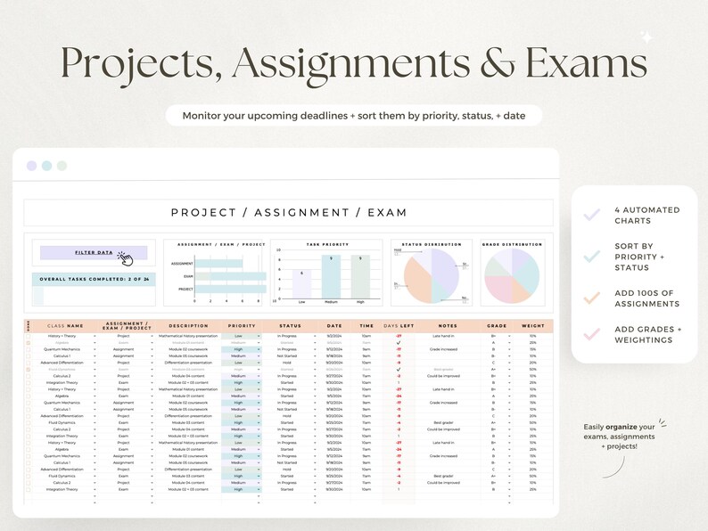Click Days Left checkmark in greyed Fluid Dynamics row
708x531 pixels.
click(x=399, y=370)
